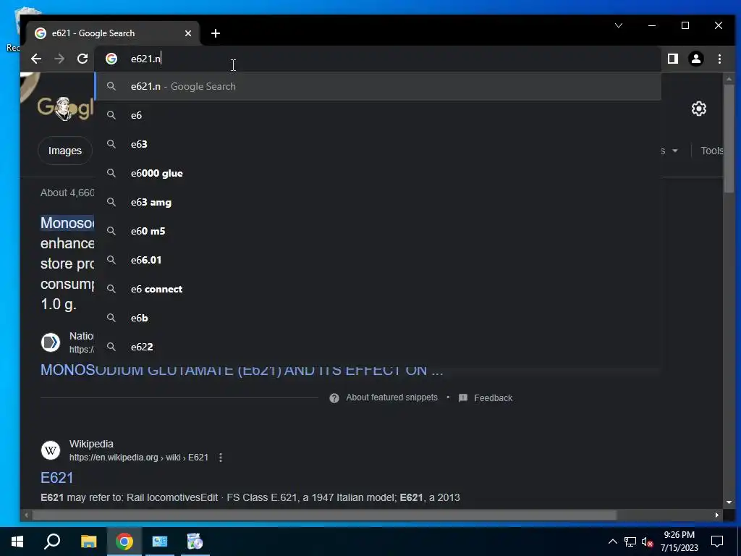Open the tab search chevron
741x556 pixels.
click(x=619, y=25)
